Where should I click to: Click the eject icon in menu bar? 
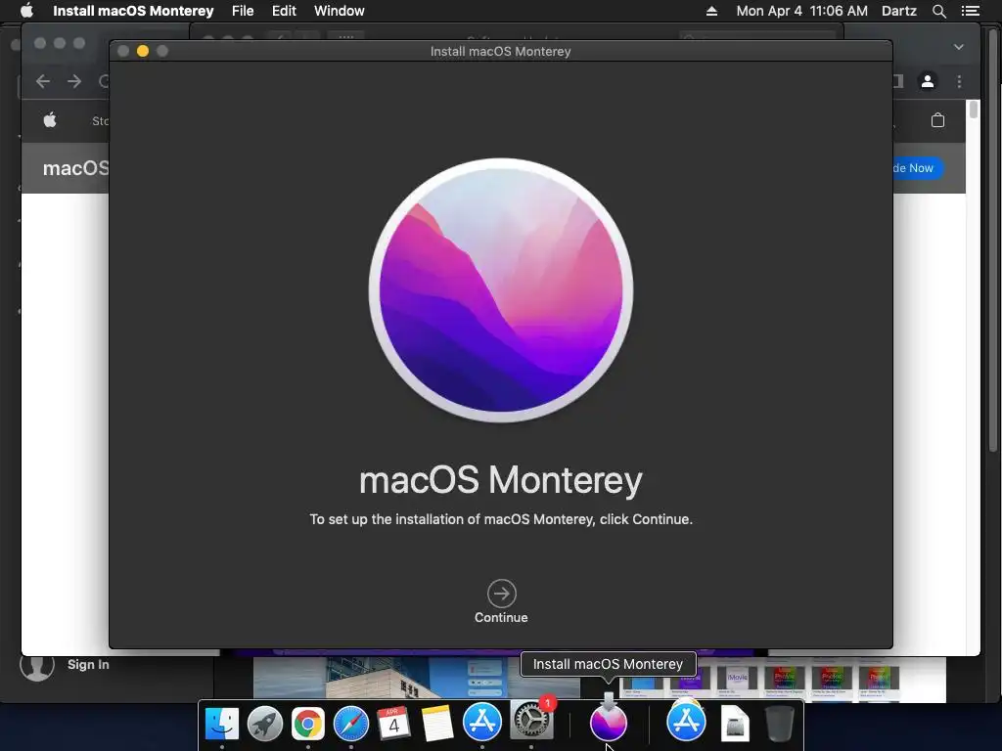pyautogui.click(x=711, y=11)
